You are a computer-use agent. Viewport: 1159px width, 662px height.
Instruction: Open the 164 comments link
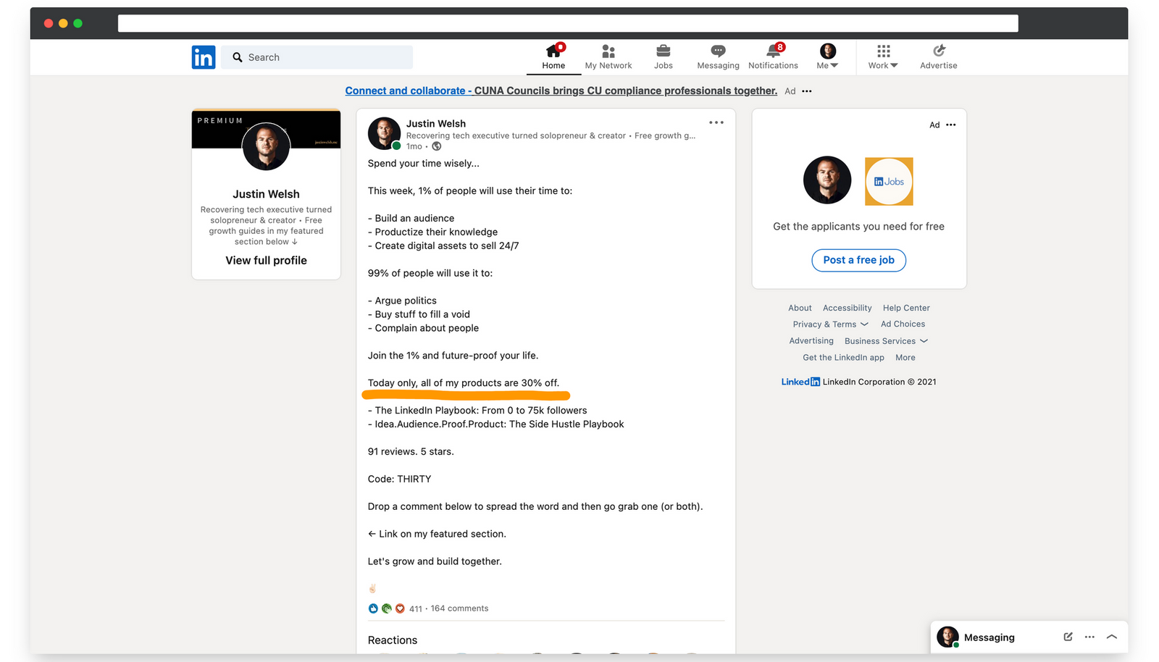point(459,608)
